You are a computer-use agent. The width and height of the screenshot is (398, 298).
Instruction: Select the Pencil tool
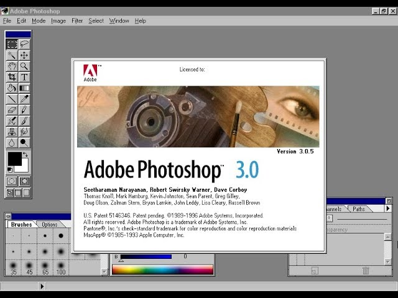[24, 110]
